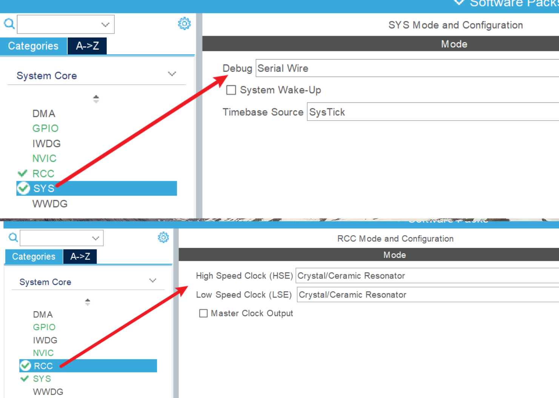The image size is (559, 398).
Task: Select NVIC in the upper System Core list
Action: [44, 159]
